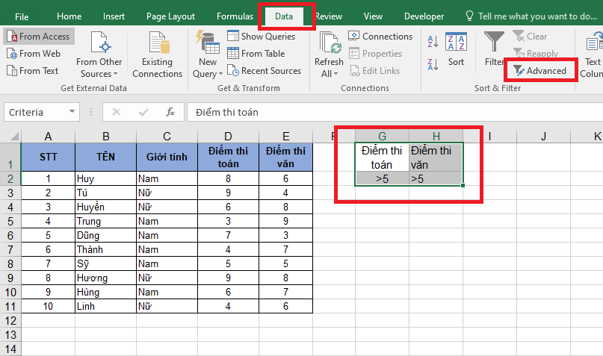The width and height of the screenshot is (603, 356).
Task: Open the Sort dialog button
Action: point(456,51)
